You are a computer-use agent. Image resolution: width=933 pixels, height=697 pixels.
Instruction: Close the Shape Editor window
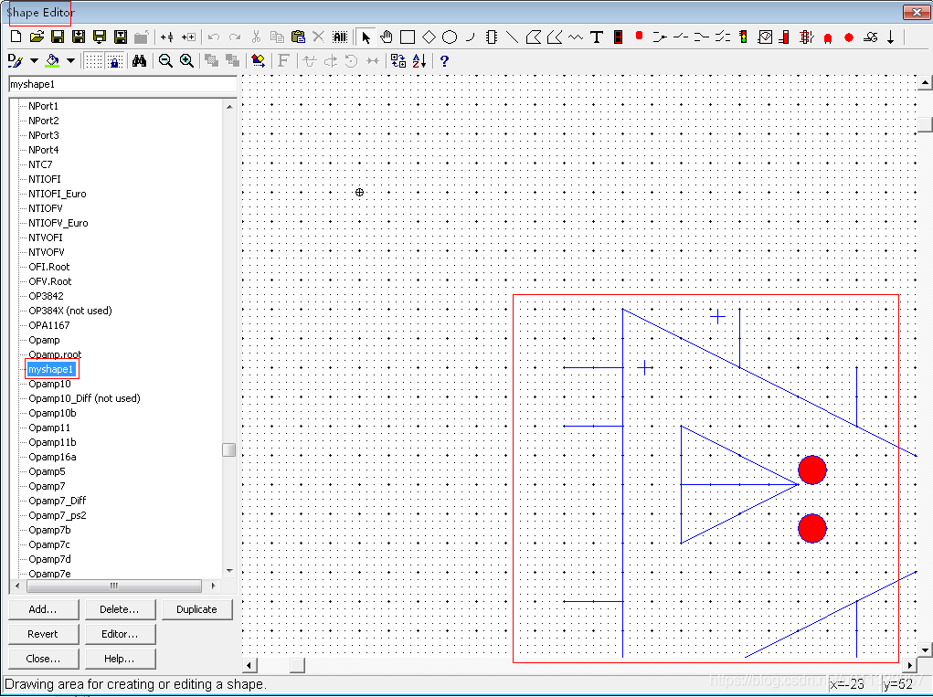tap(917, 13)
